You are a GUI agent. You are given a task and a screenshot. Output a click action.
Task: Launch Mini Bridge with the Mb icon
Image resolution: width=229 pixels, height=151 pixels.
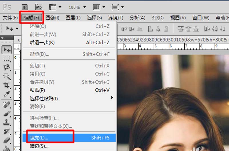tap(39, 7)
